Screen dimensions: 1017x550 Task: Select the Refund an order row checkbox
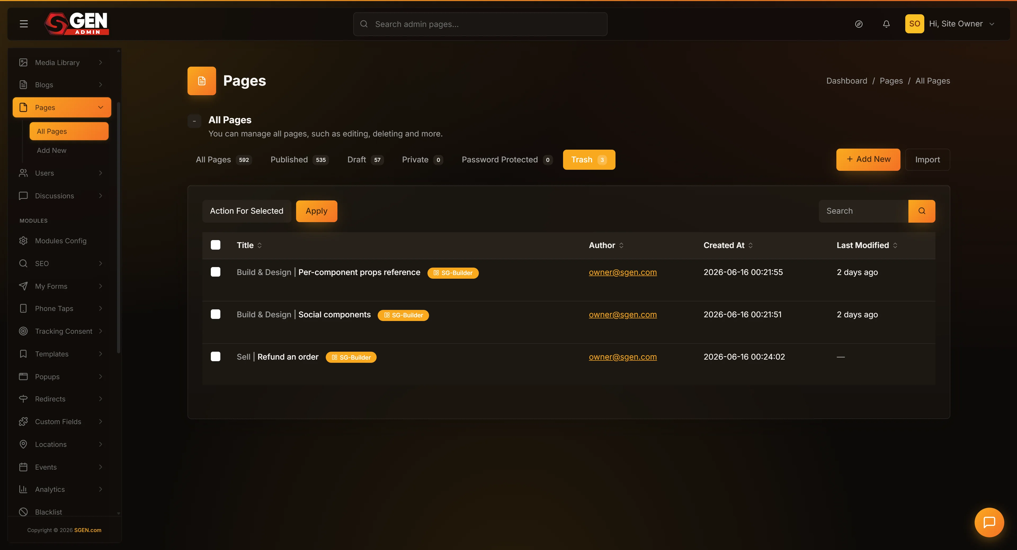coord(216,356)
